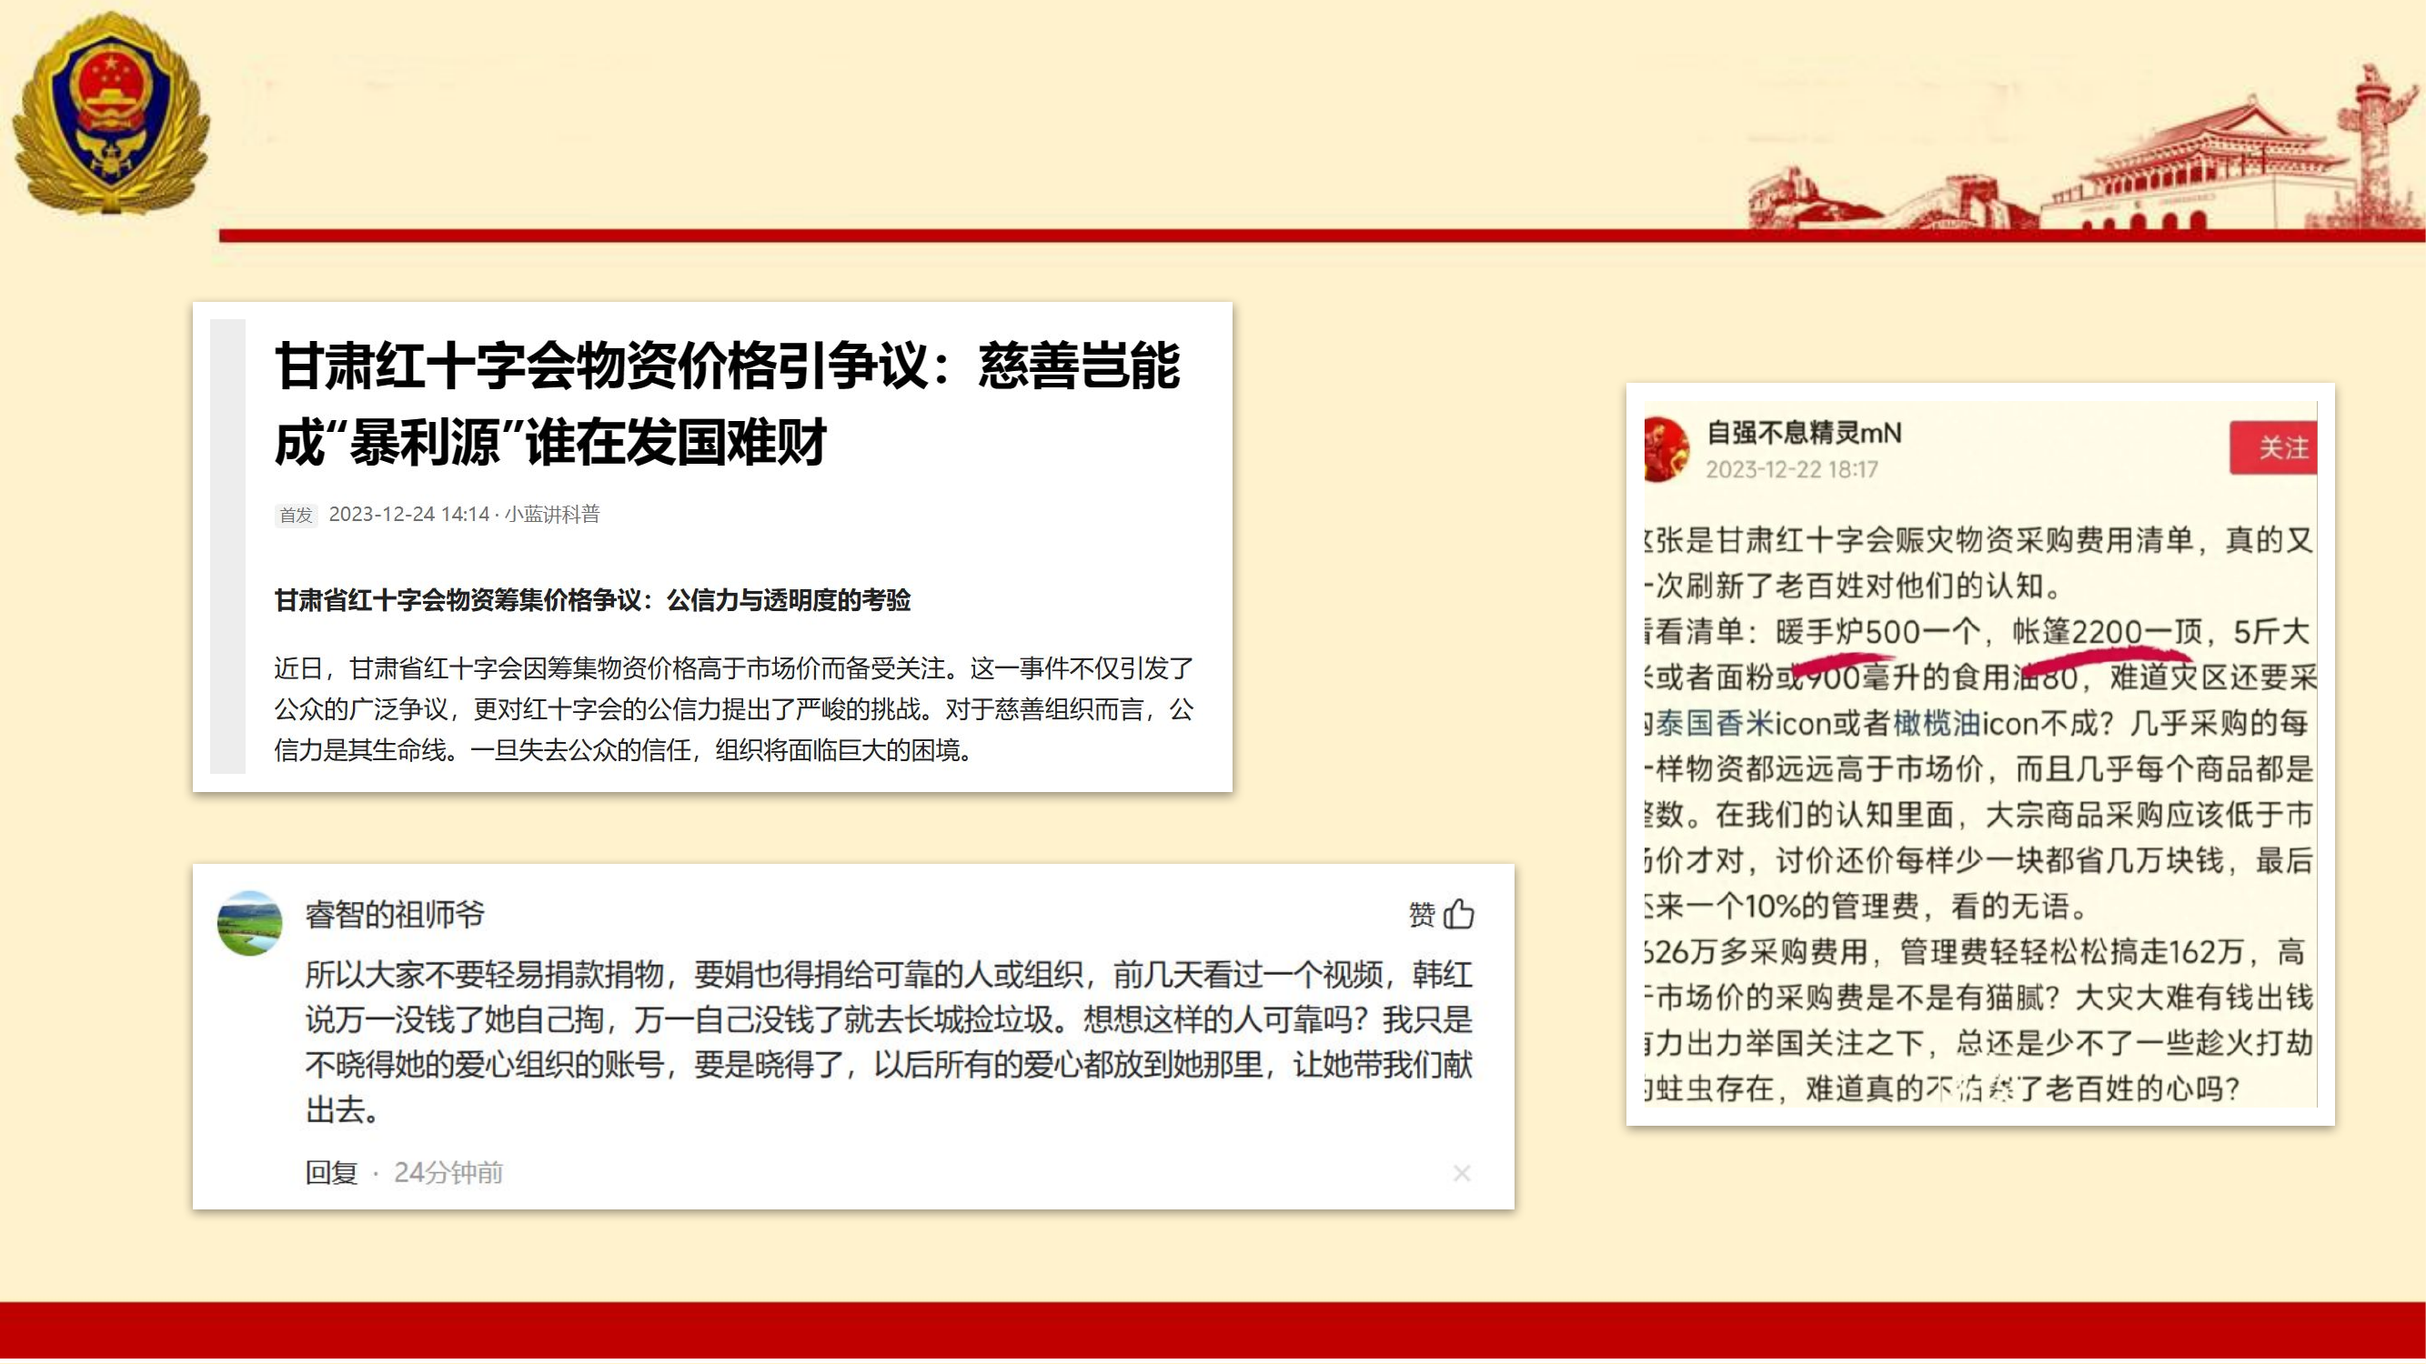Click the 2023-12-22 18:17 post timestamp
2426x1364 pixels.
[1791, 470]
